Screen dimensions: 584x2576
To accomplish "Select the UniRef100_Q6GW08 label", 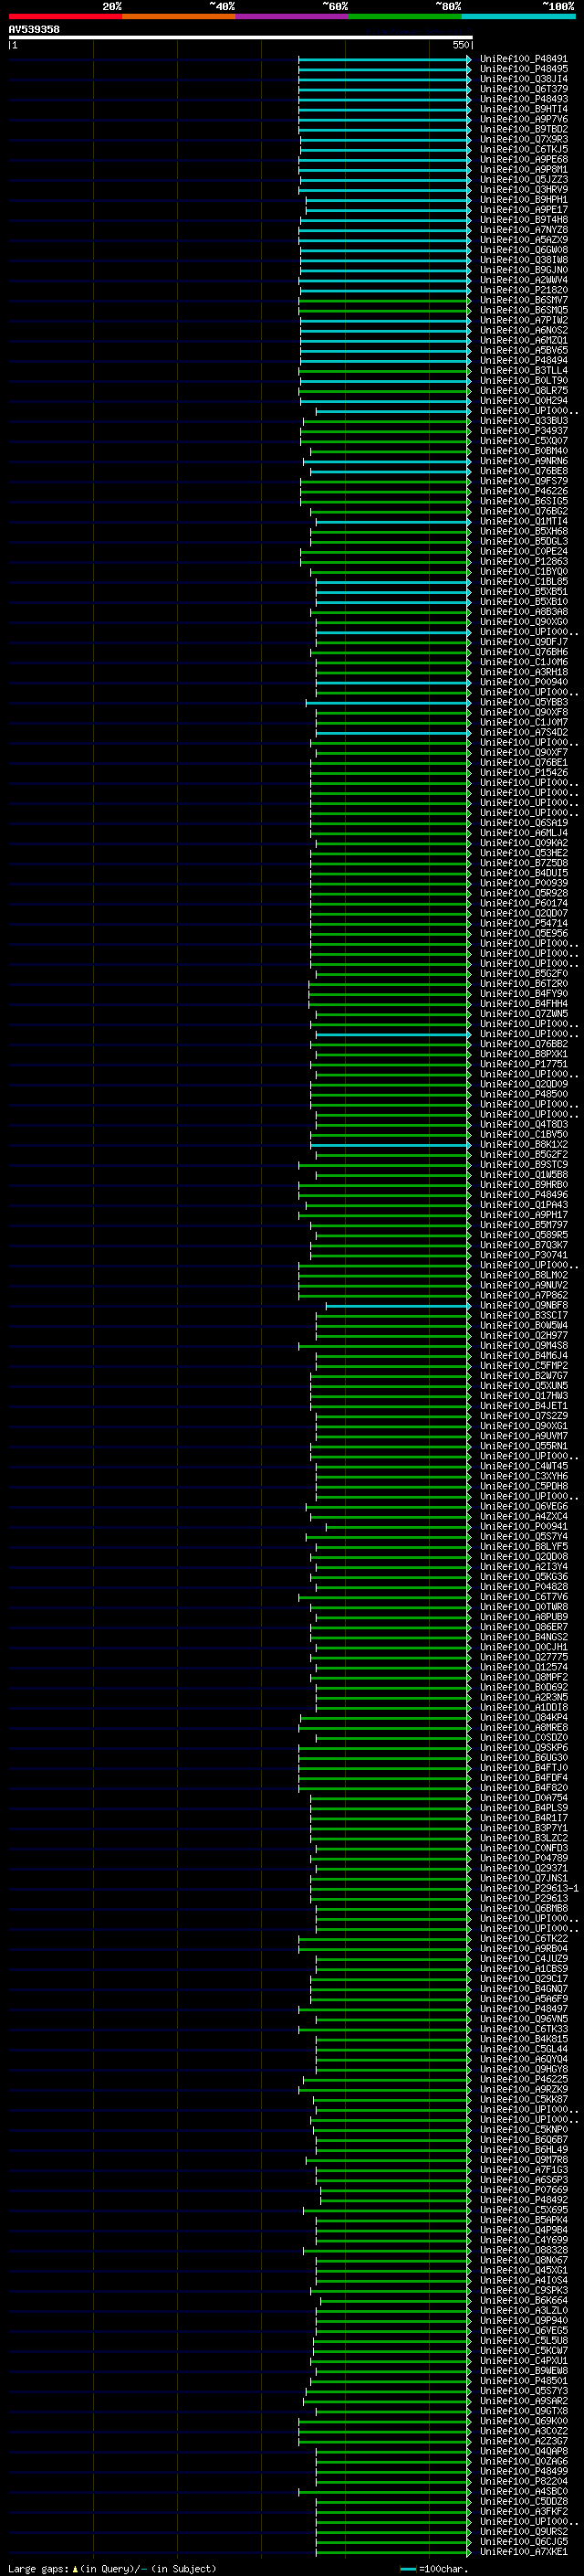I will point(523,250).
